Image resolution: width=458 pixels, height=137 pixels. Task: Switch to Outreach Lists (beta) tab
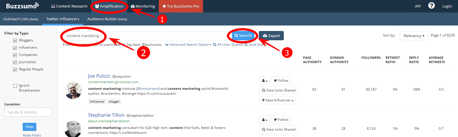pos(21,19)
